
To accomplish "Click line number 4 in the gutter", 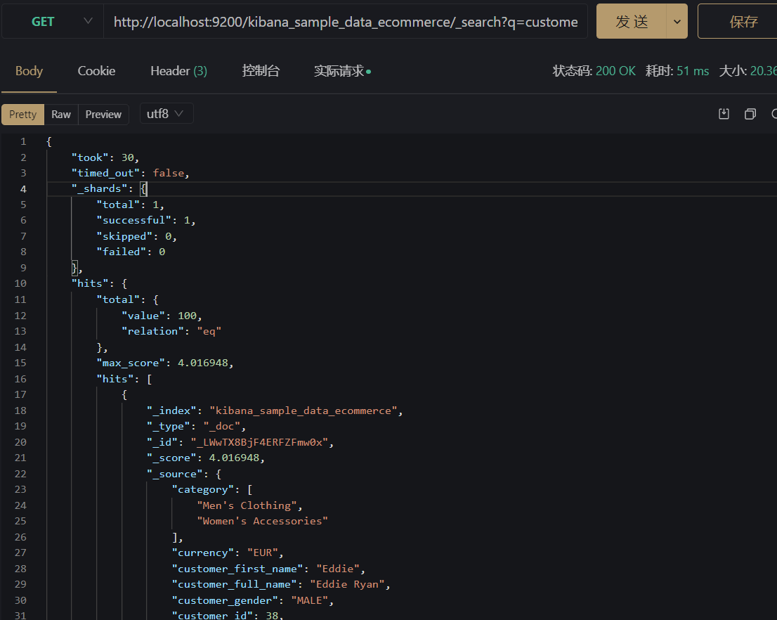I will pyautogui.click(x=23, y=188).
